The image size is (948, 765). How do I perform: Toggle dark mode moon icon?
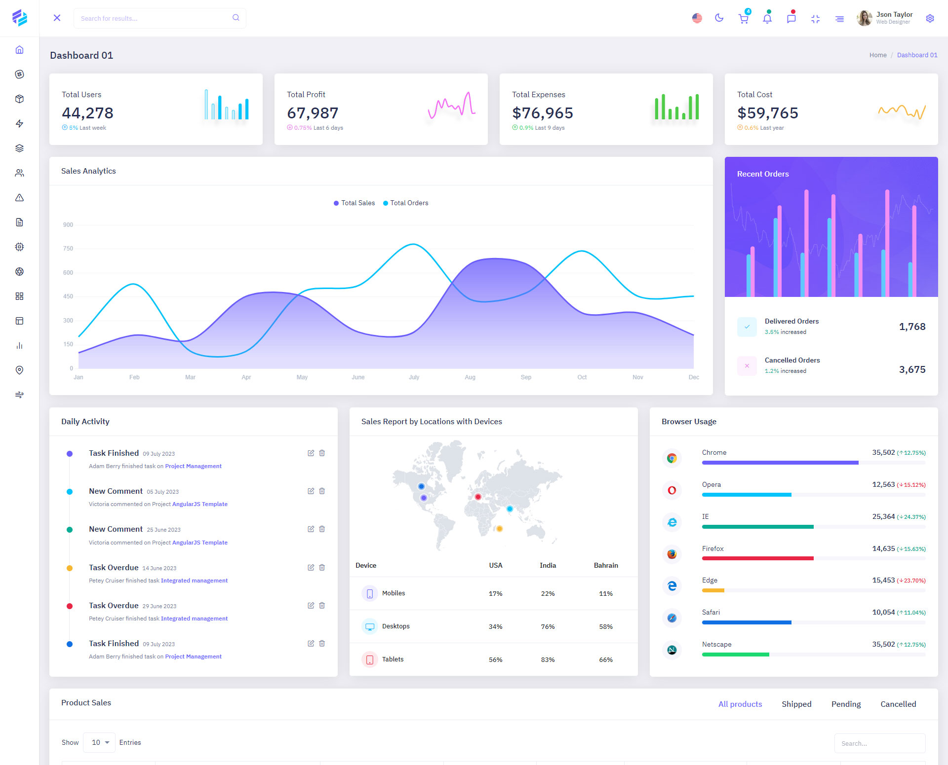pos(719,18)
